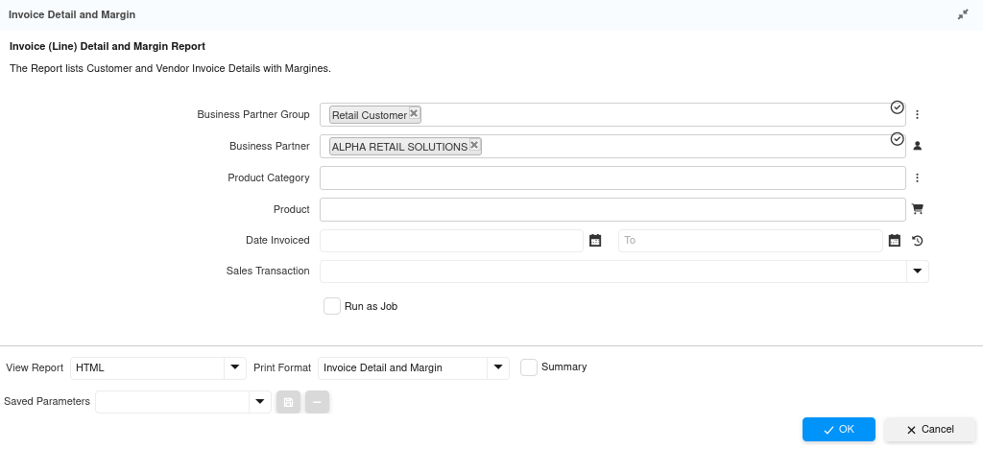
Task: Click Sales Transaction combo field
Action: pyautogui.click(x=613, y=272)
